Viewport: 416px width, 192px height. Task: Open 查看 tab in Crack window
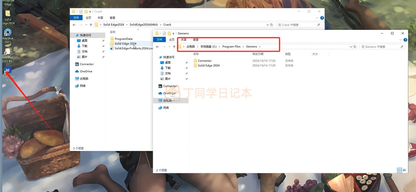[x=112, y=18]
